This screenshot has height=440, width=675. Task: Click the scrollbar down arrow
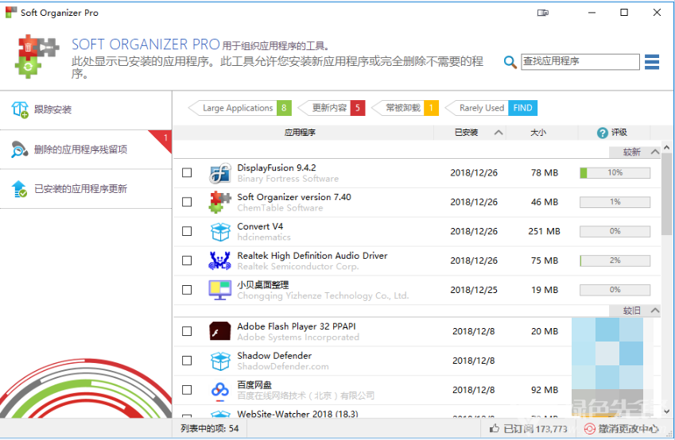click(667, 411)
